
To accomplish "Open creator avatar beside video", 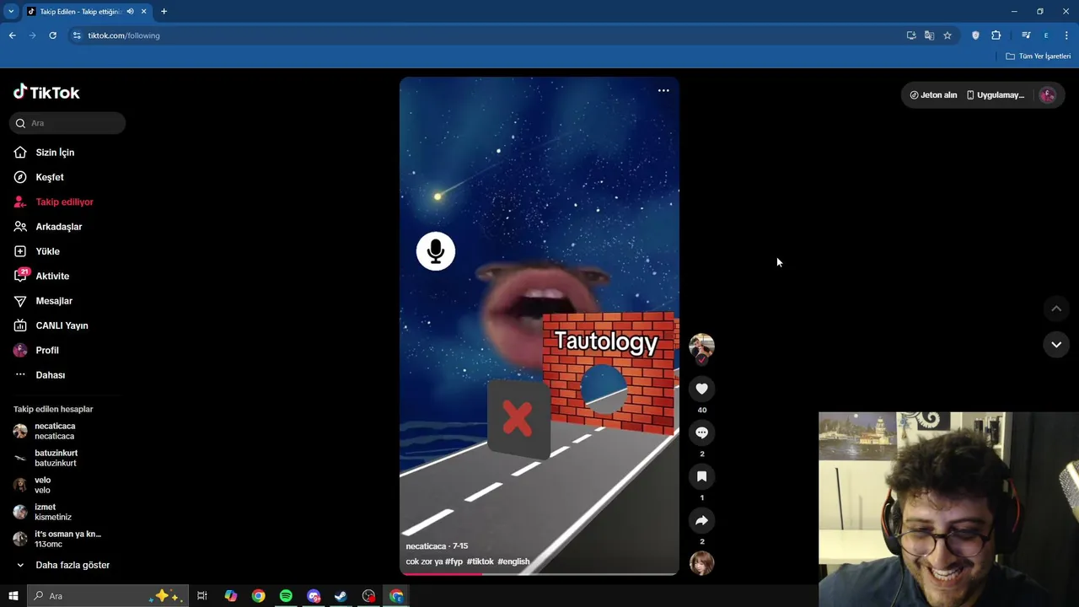I will (x=701, y=346).
